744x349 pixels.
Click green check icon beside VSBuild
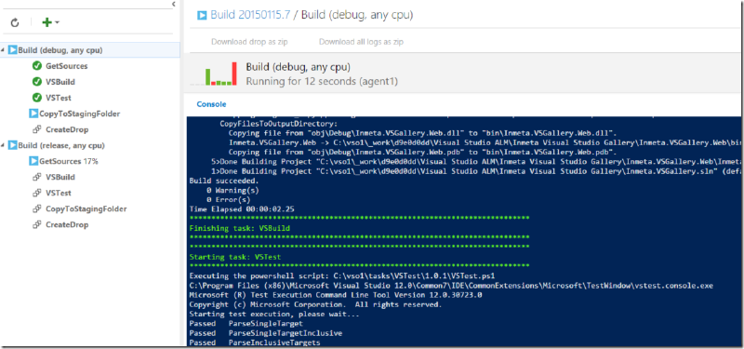click(x=36, y=82)
